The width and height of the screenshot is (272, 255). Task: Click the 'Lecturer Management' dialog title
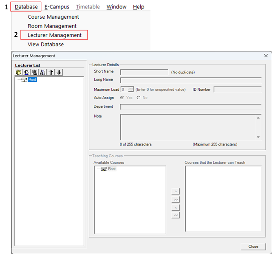34,56
